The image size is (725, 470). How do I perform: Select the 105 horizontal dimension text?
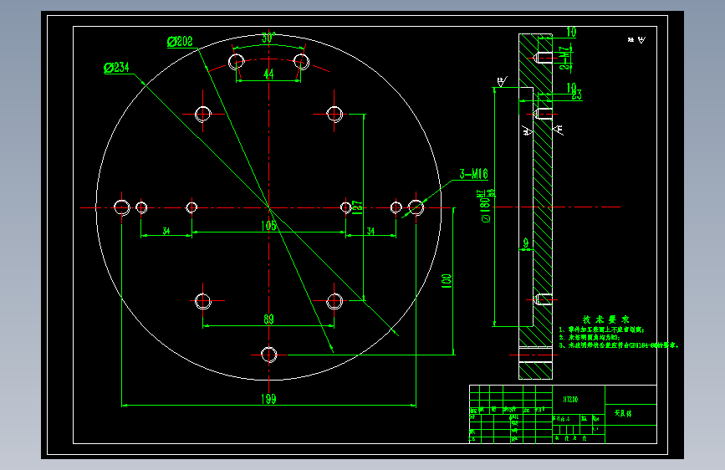pos(269,225)
